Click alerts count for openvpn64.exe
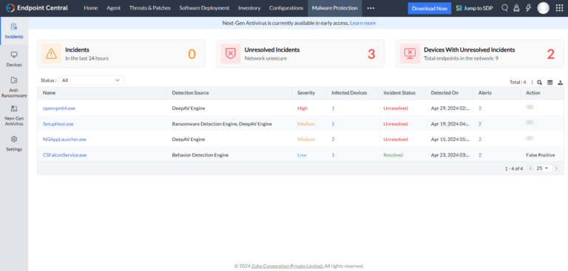This screenshot has width=568, height=271. (x=479, y=109)
